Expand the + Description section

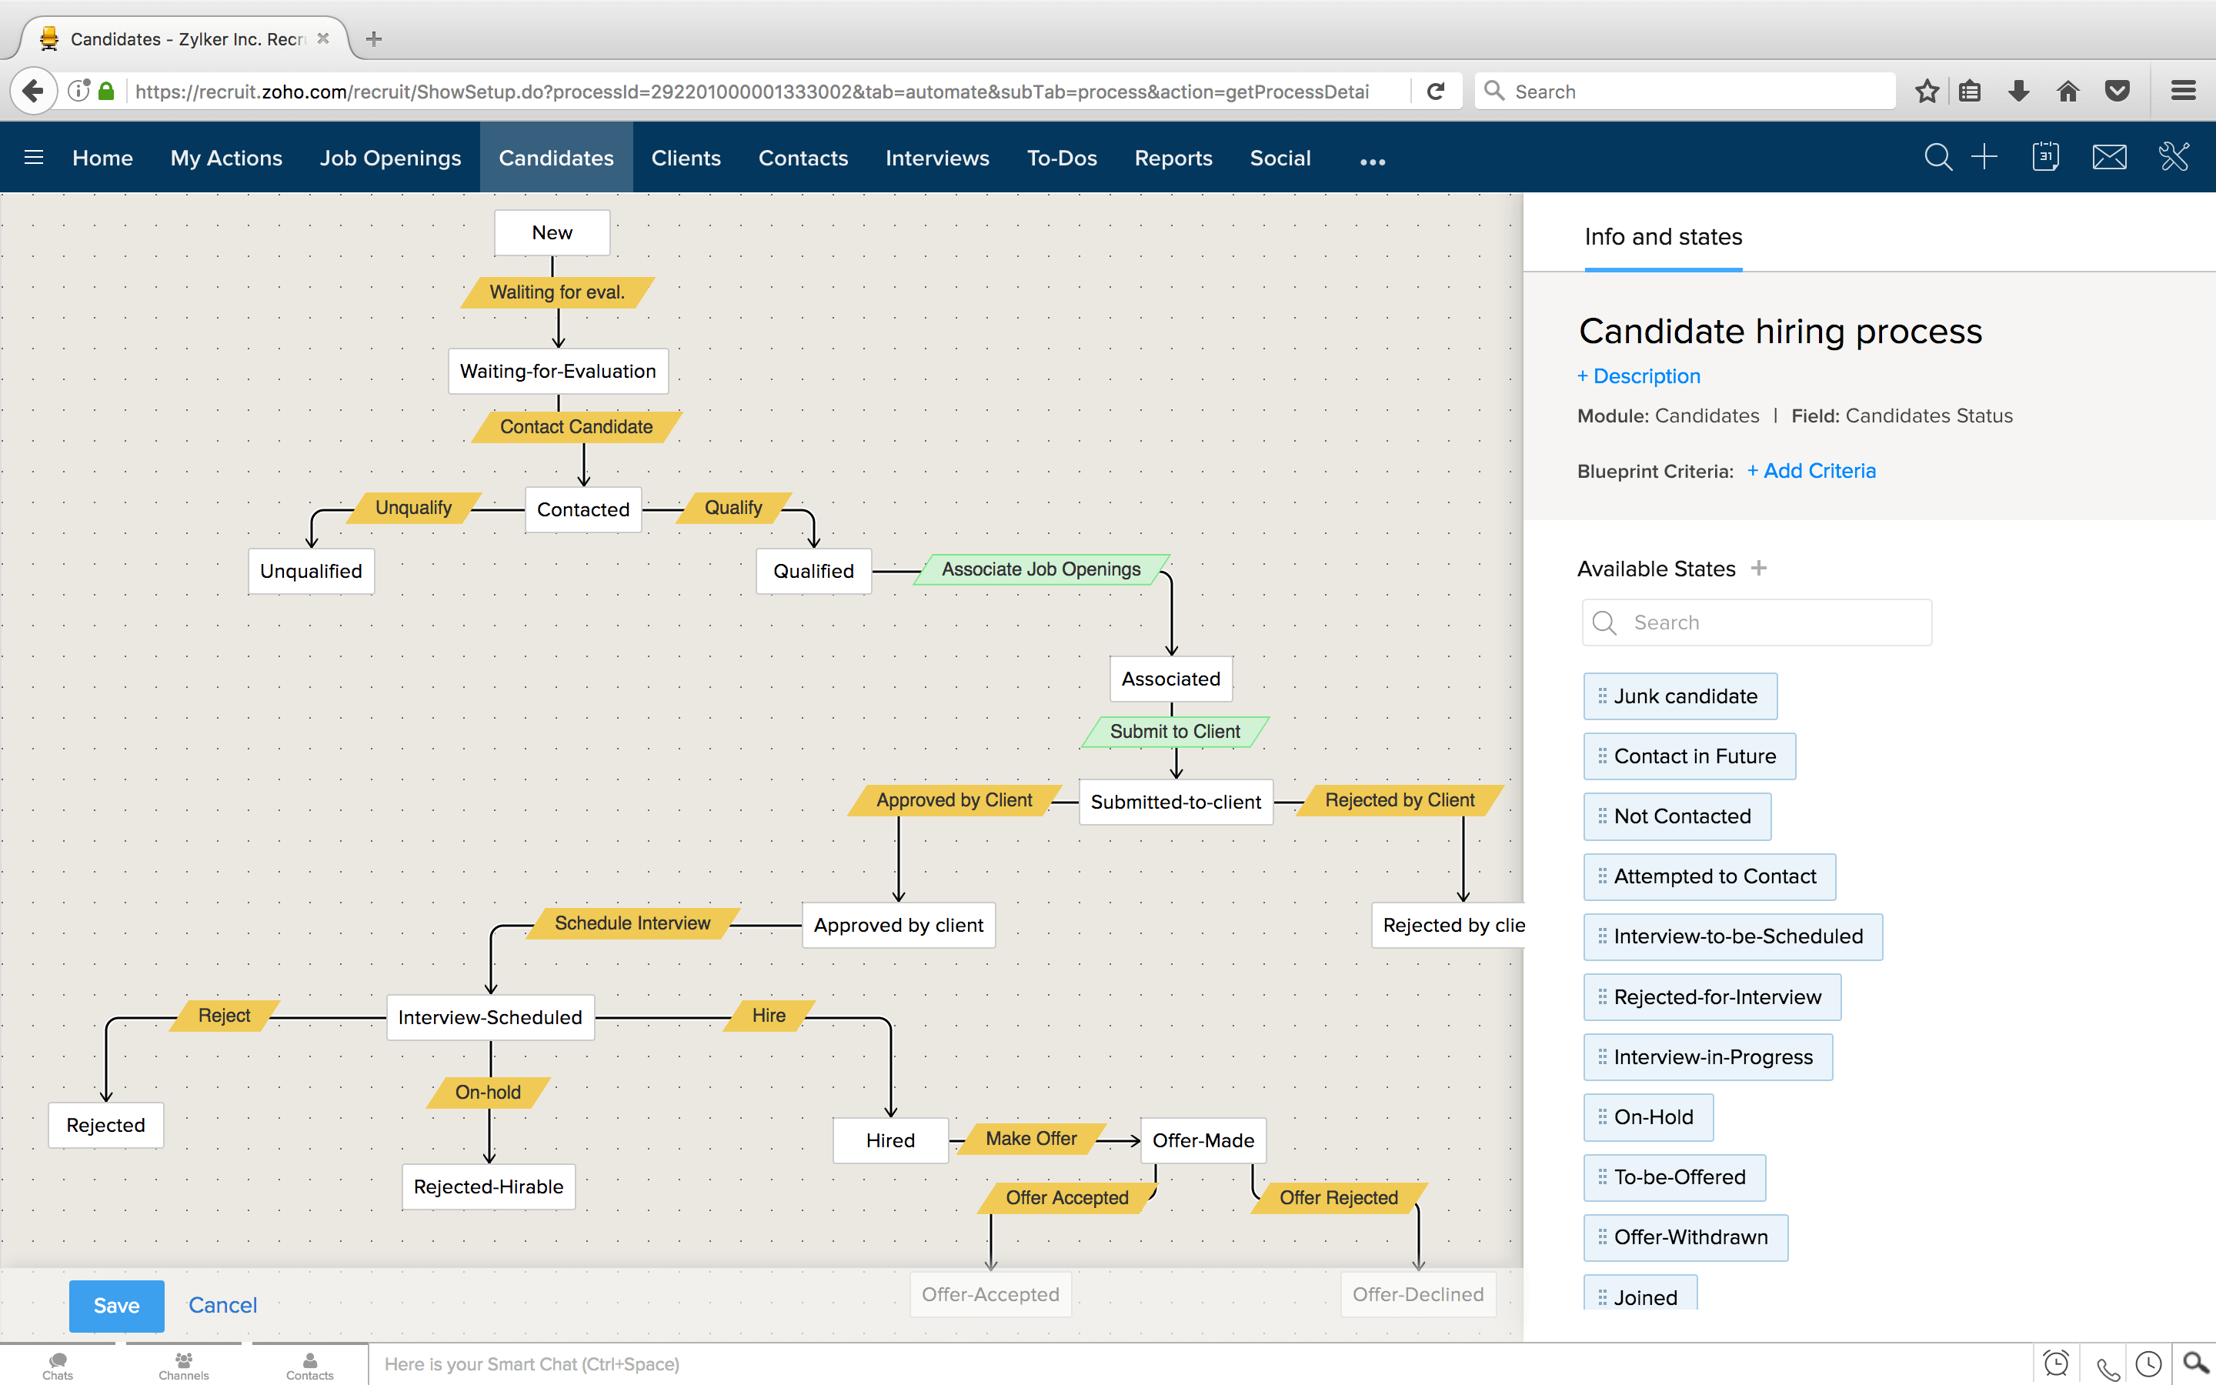pos(1638,376)
